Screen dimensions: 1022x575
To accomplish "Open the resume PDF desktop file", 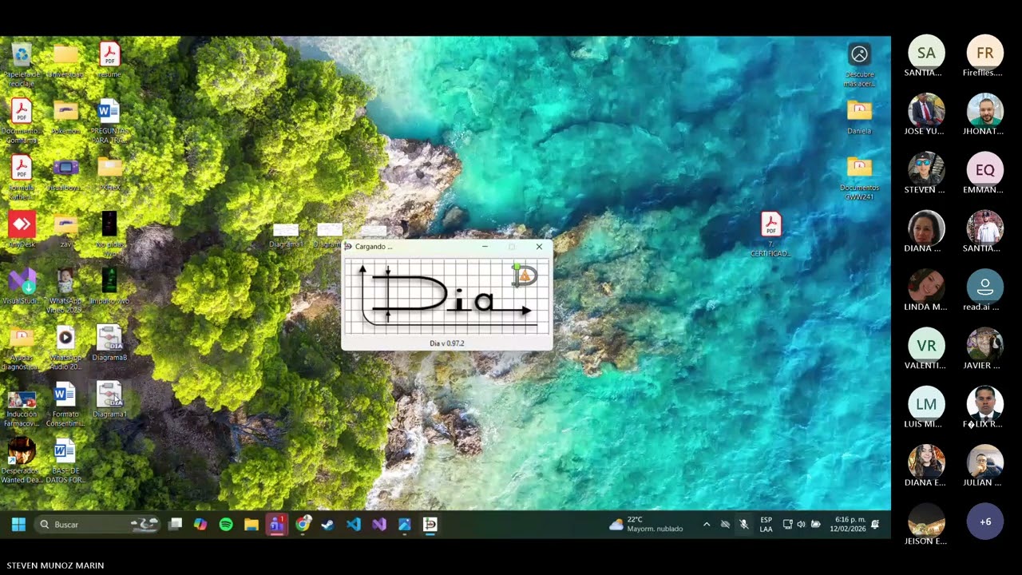I will coord(109,61).
